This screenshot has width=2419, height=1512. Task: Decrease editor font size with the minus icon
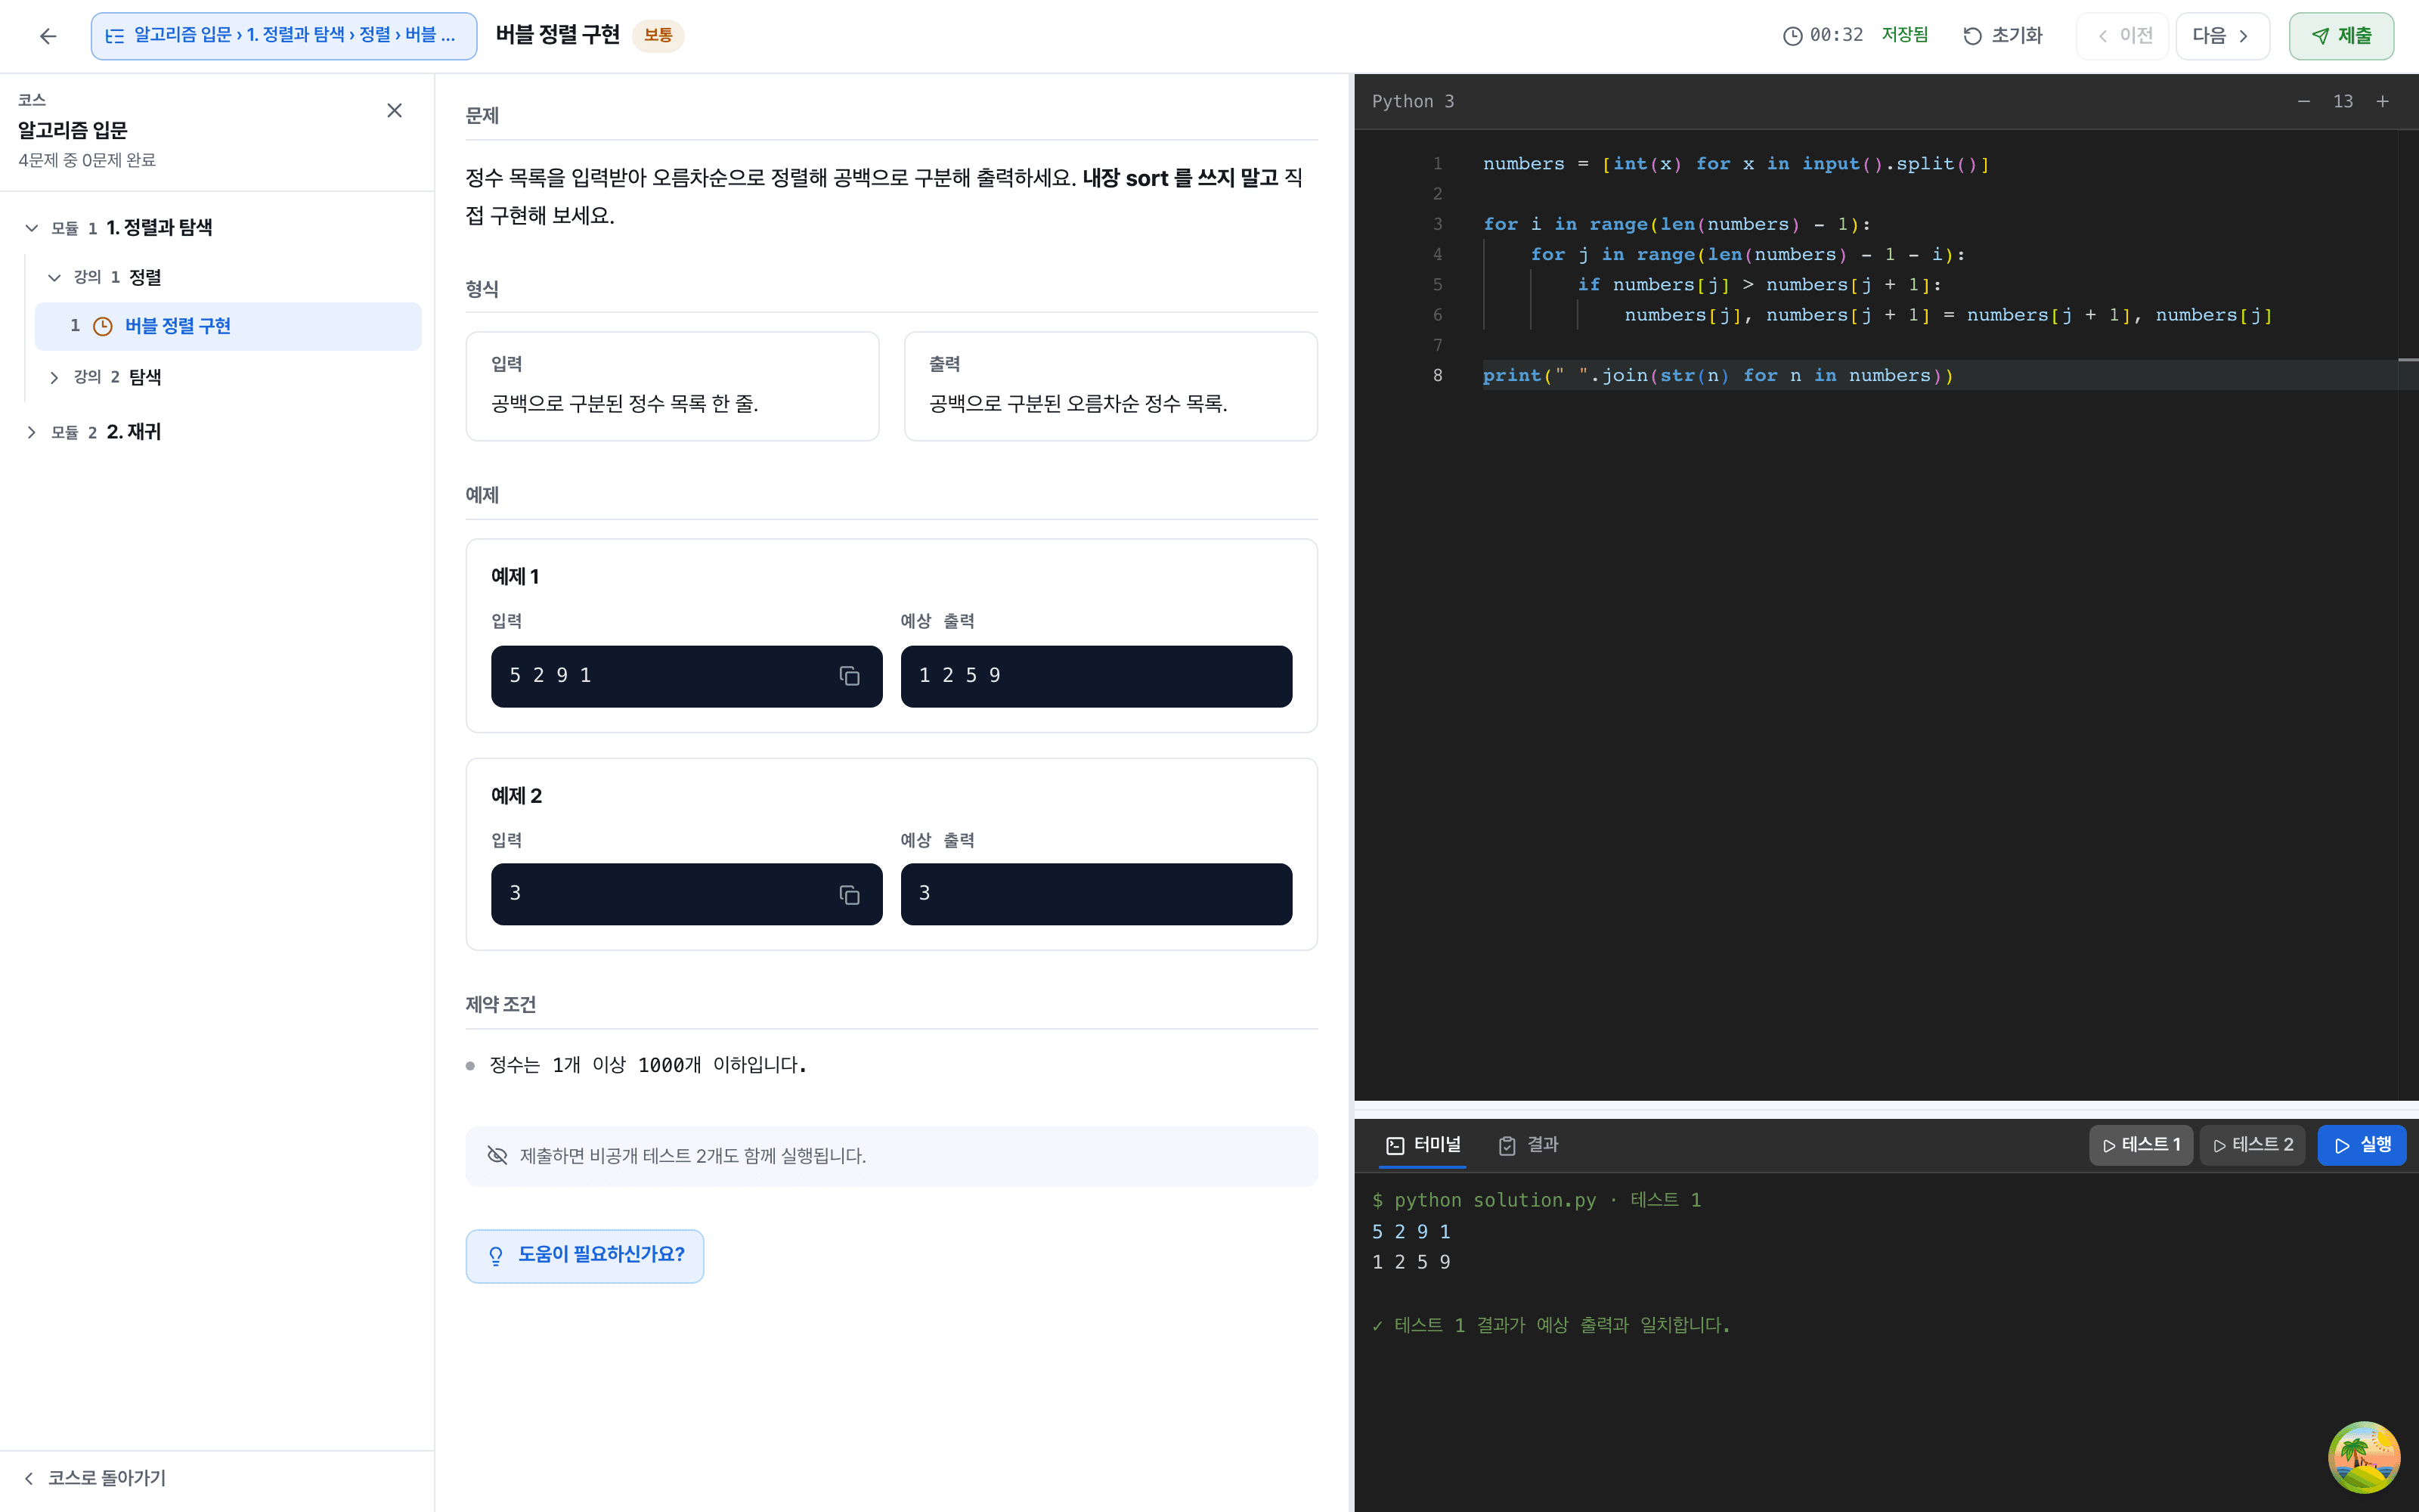tap(2303, 101)
